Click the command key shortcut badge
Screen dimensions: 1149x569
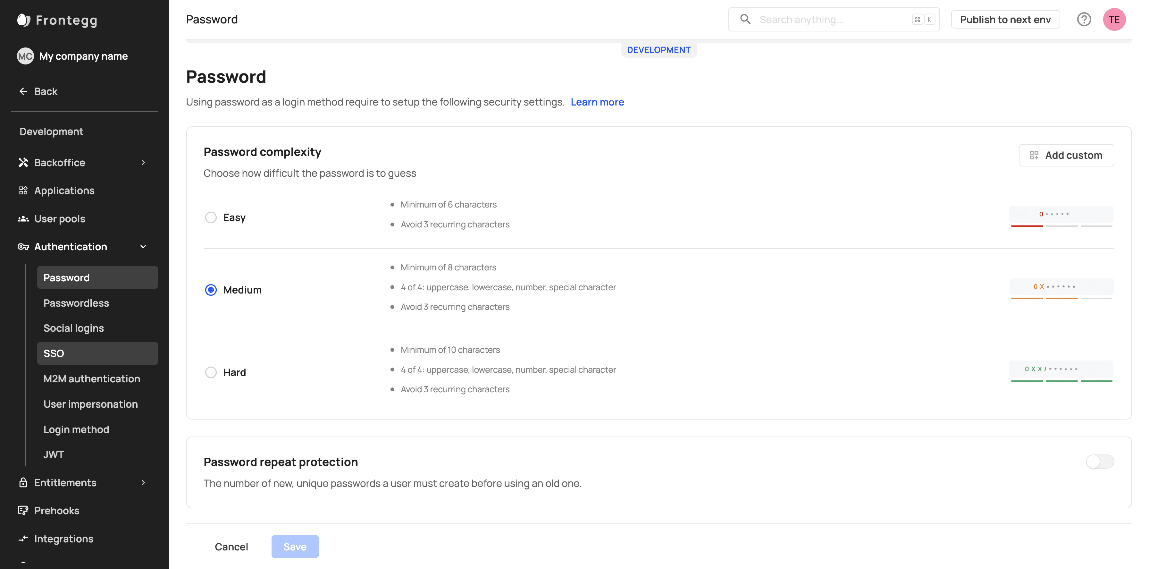[917, 20]
